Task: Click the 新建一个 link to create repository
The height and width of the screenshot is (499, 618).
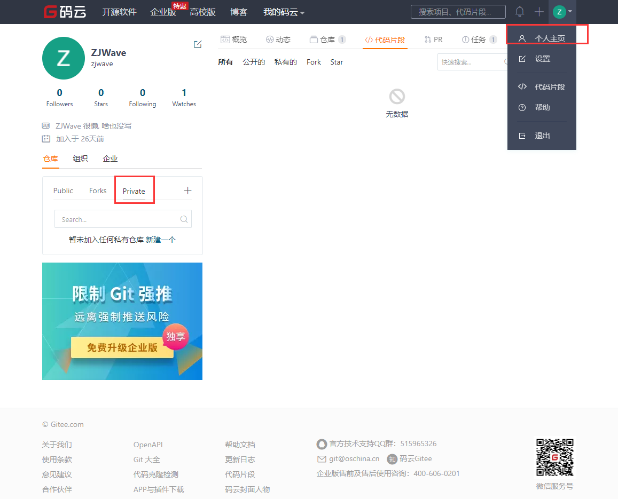Action: pyautogui.click(x=161, y=240)
